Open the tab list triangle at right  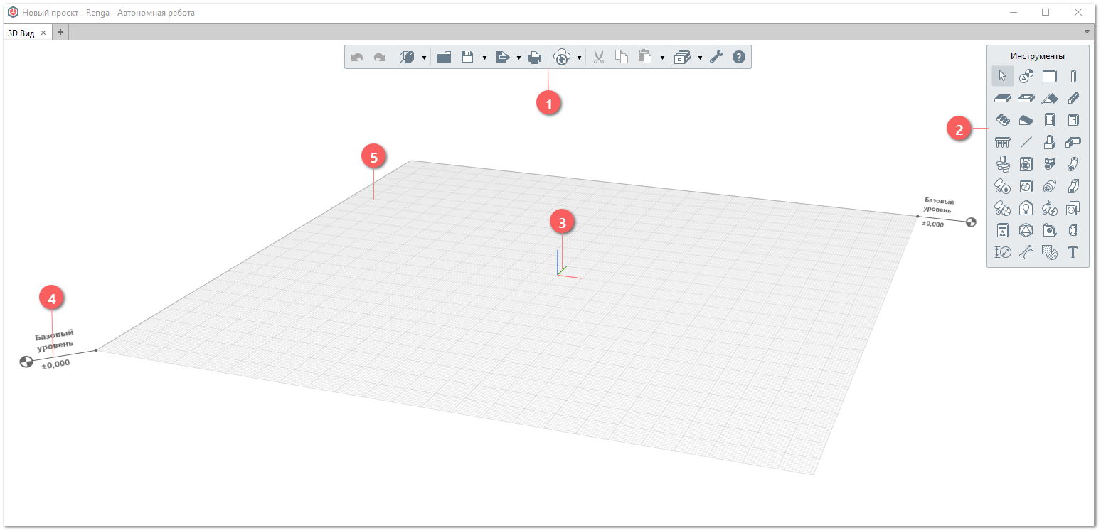[x=1087, y=32]
